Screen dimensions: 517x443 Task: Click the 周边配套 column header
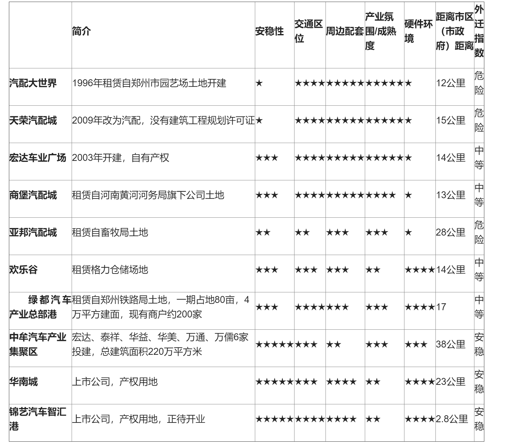[x=345, y=31]
